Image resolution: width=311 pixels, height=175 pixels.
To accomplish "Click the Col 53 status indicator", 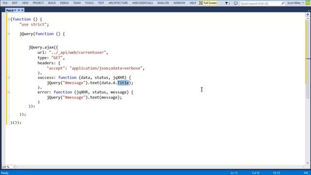I will tap(256, 173).
